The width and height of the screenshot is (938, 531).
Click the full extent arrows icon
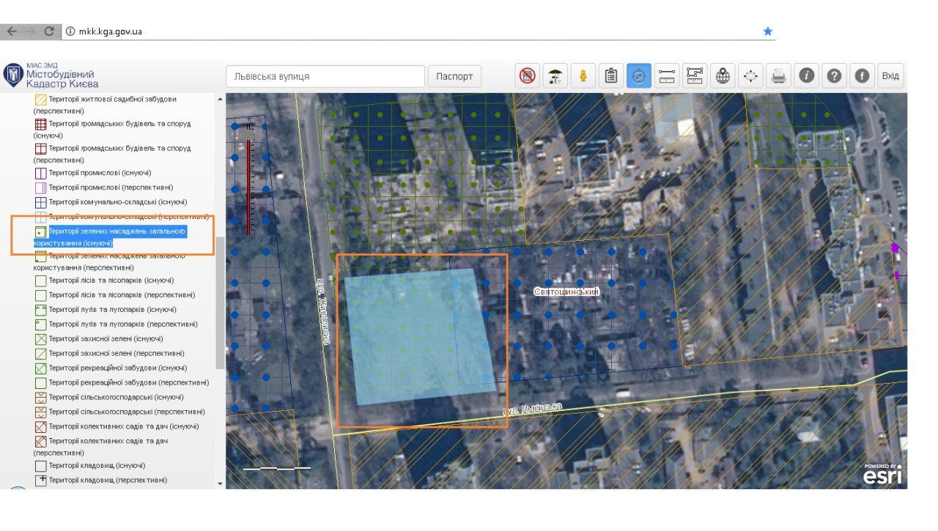point(751,76)
